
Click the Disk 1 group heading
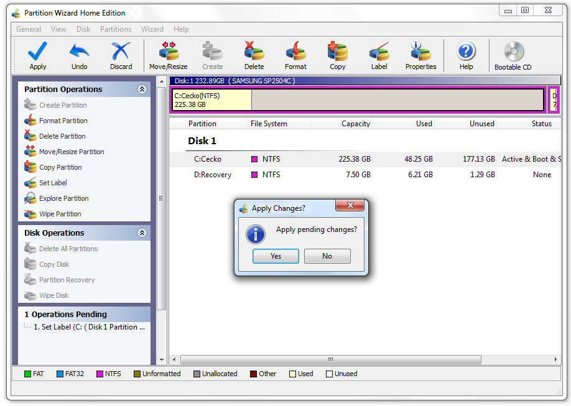point(202,141)
